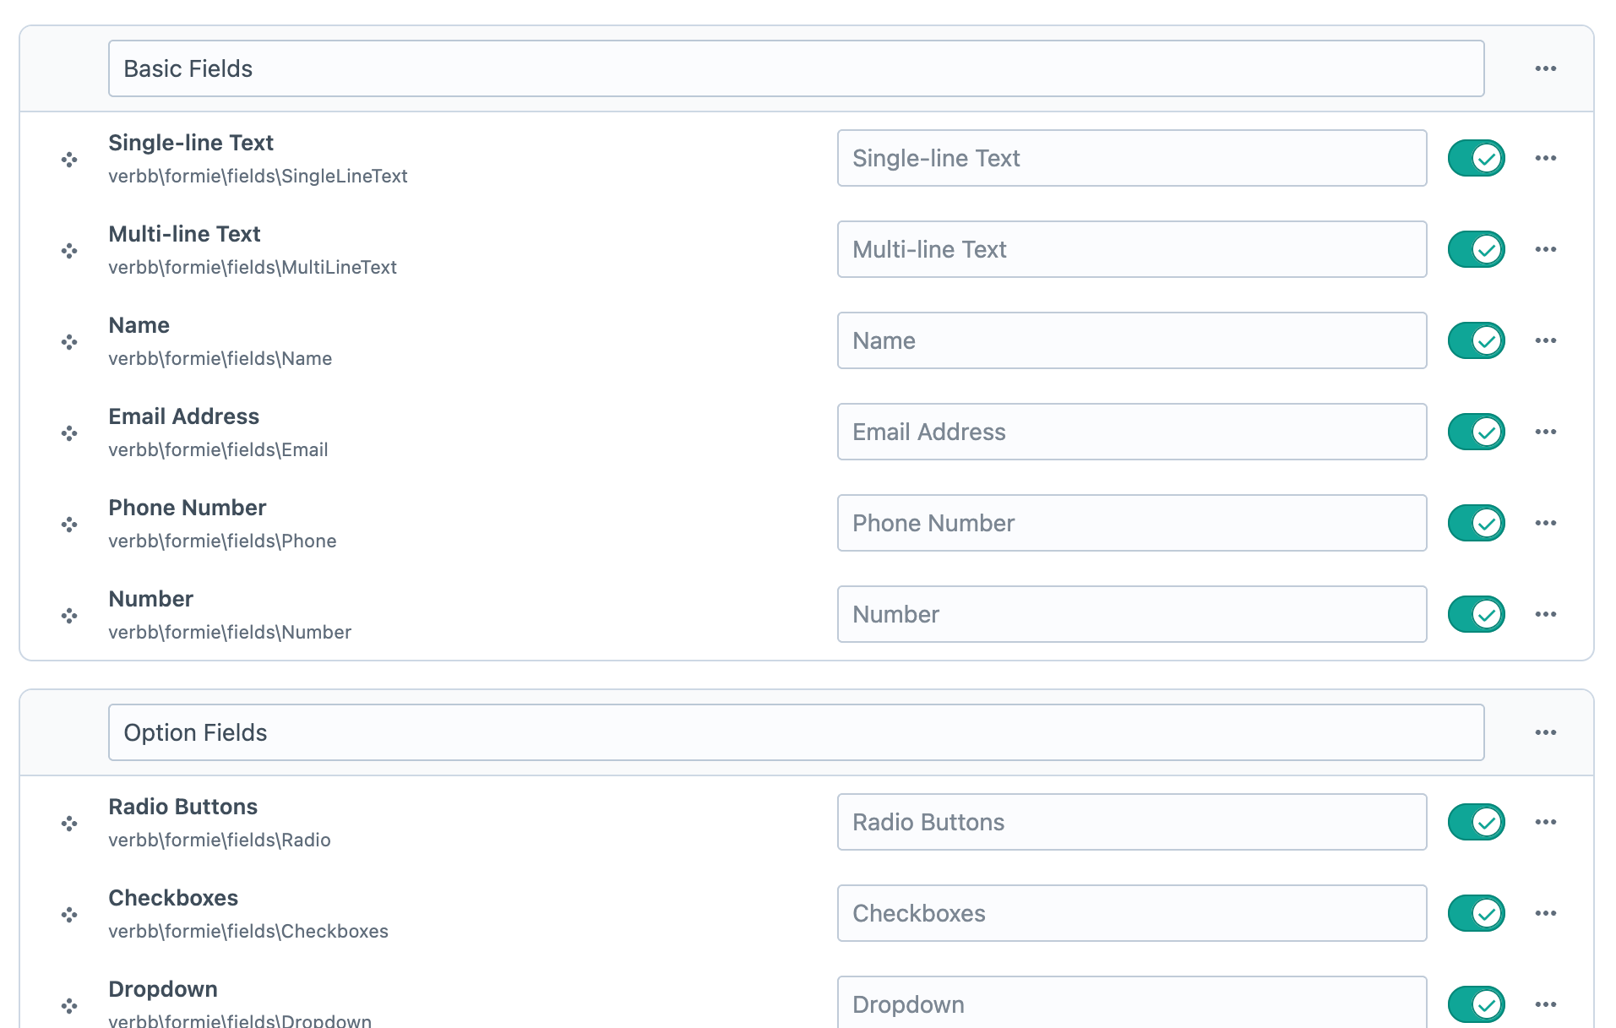Screen dimensions: 1616x1028
Task: Open the ellipsis menu for Single-line Text
Action: tap(1546, 158)
